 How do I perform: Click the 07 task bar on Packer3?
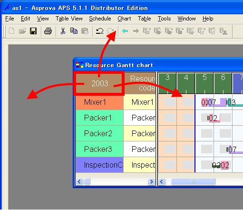tap(234, 150)
